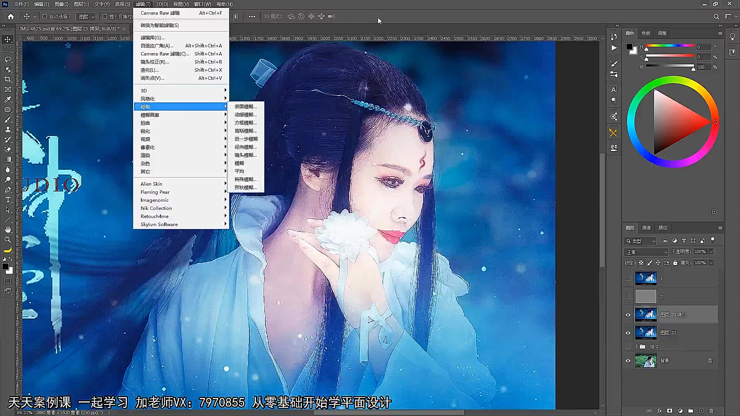This screenshot has height=416, width=740.
Task: Open the Retouch4me plugin entry
Action: (x=181, y=216)
